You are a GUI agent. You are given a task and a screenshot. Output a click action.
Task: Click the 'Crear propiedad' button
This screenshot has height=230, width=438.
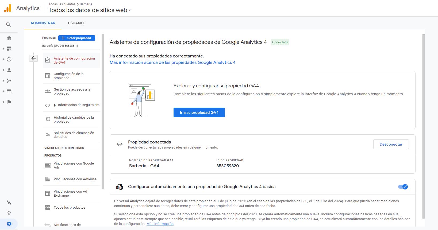point(77,38)
